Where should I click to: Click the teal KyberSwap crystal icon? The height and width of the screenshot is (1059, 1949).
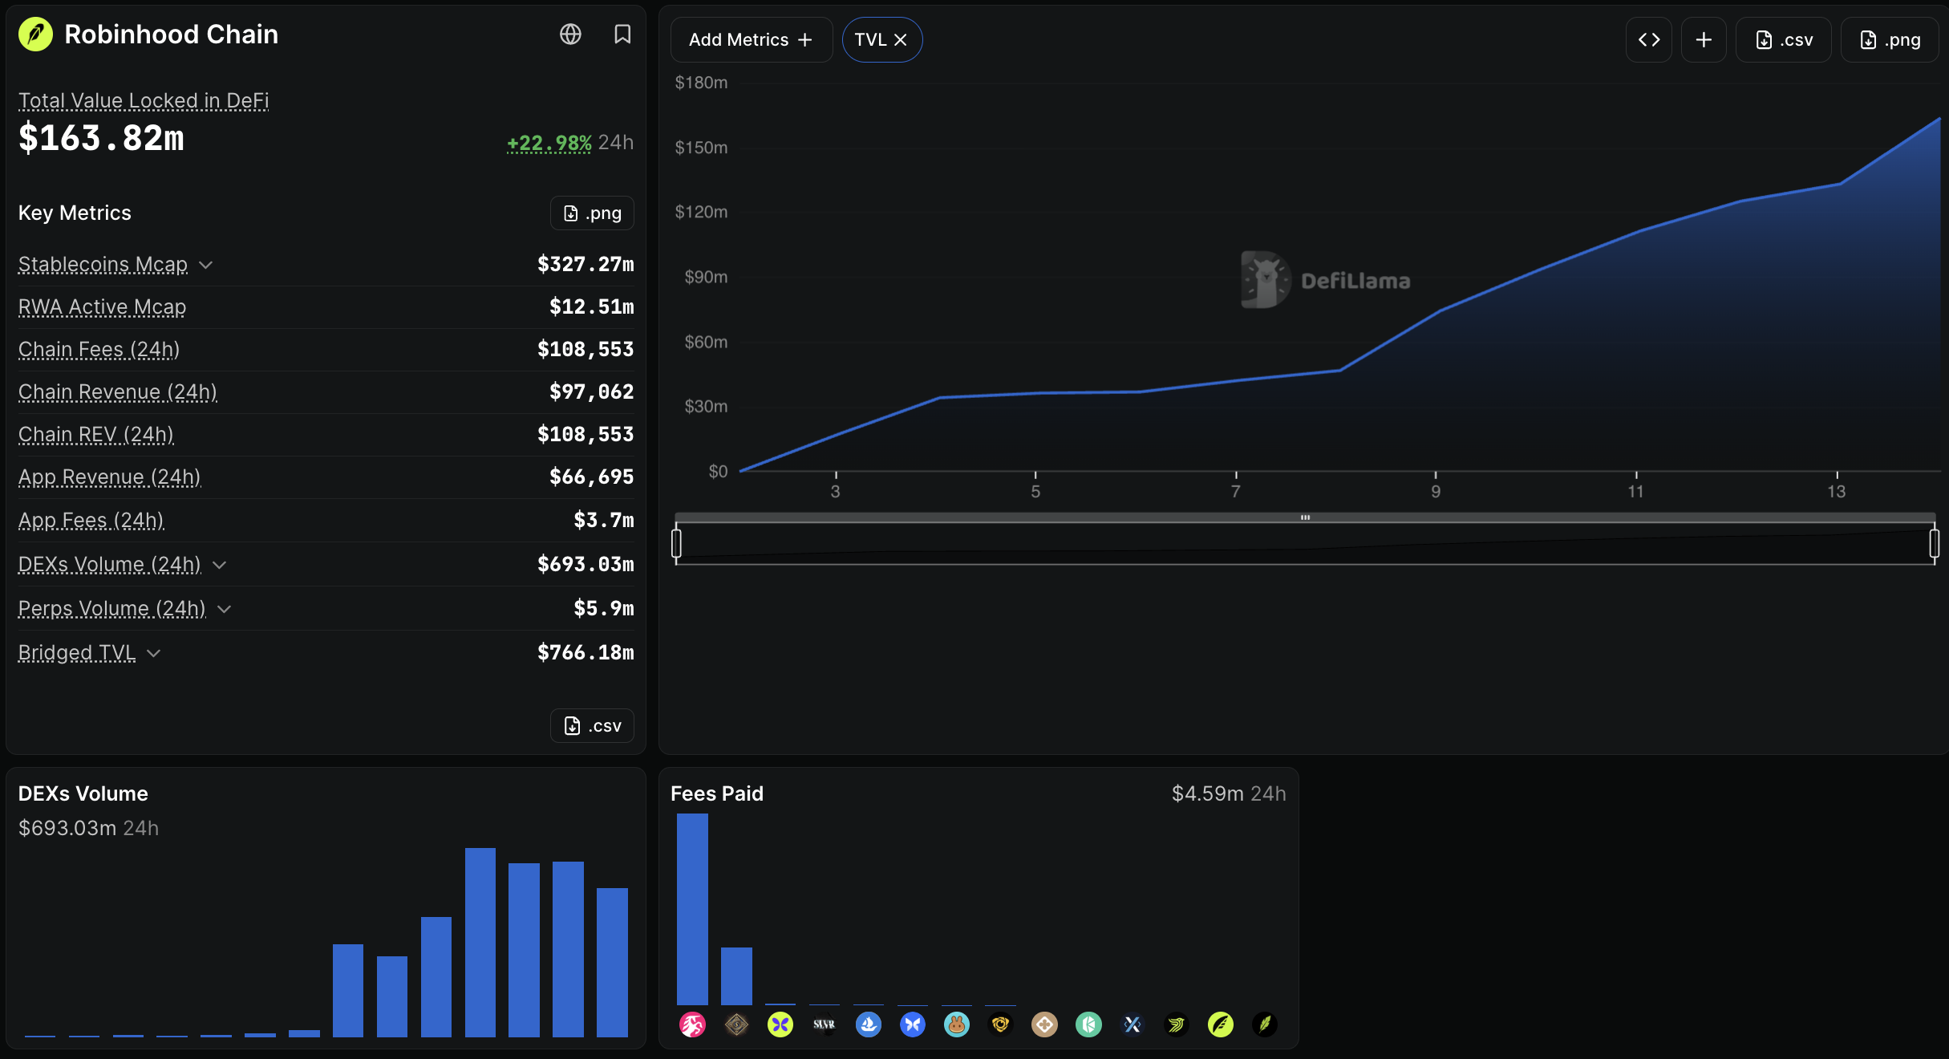[1088, 1025]
